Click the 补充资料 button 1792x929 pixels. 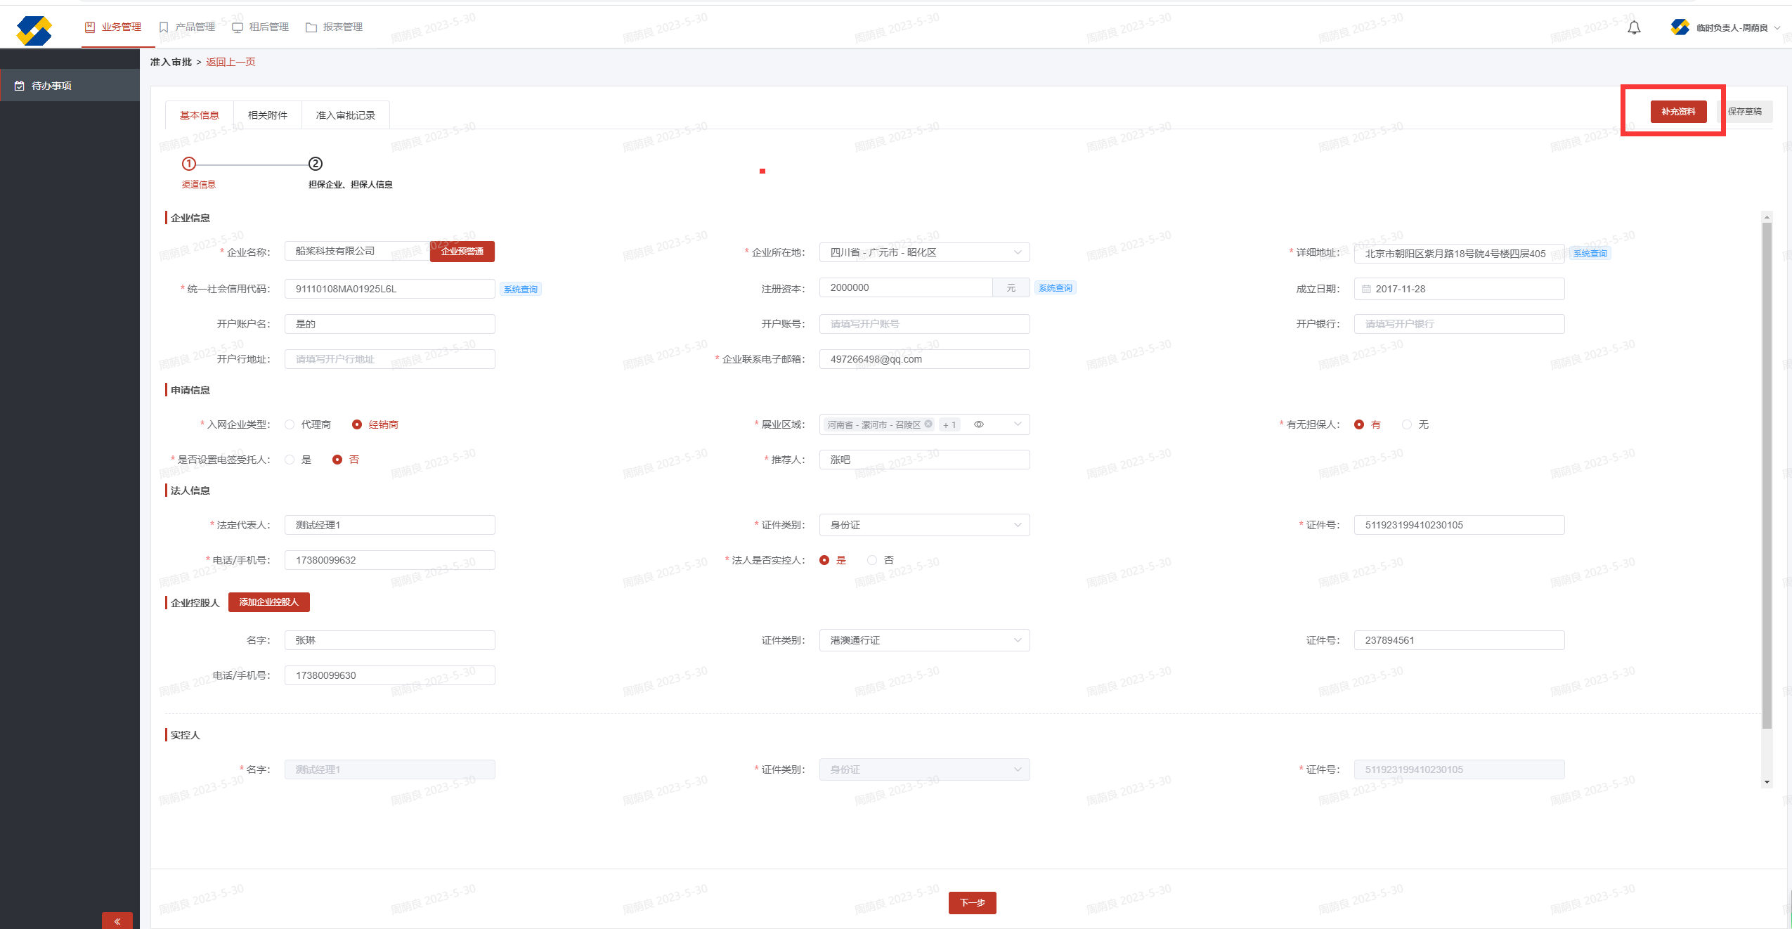(1678, 112)
